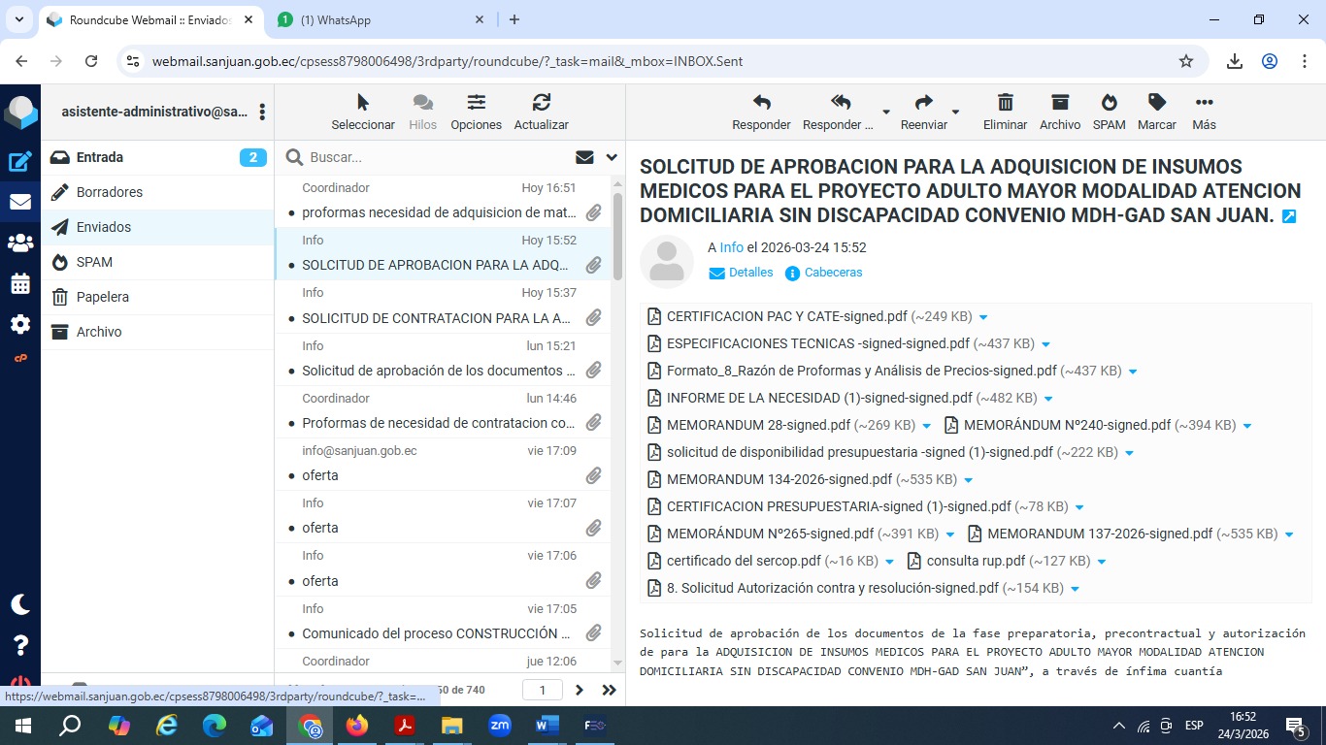
Task: Click the Cabeceras headers link
Action: 833,273
